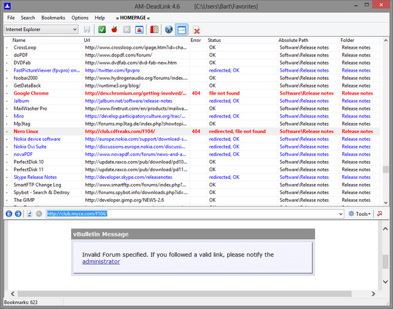Select the GetDataBack bookmark name
The image size is (393, 309).
(x=27, y=86)
